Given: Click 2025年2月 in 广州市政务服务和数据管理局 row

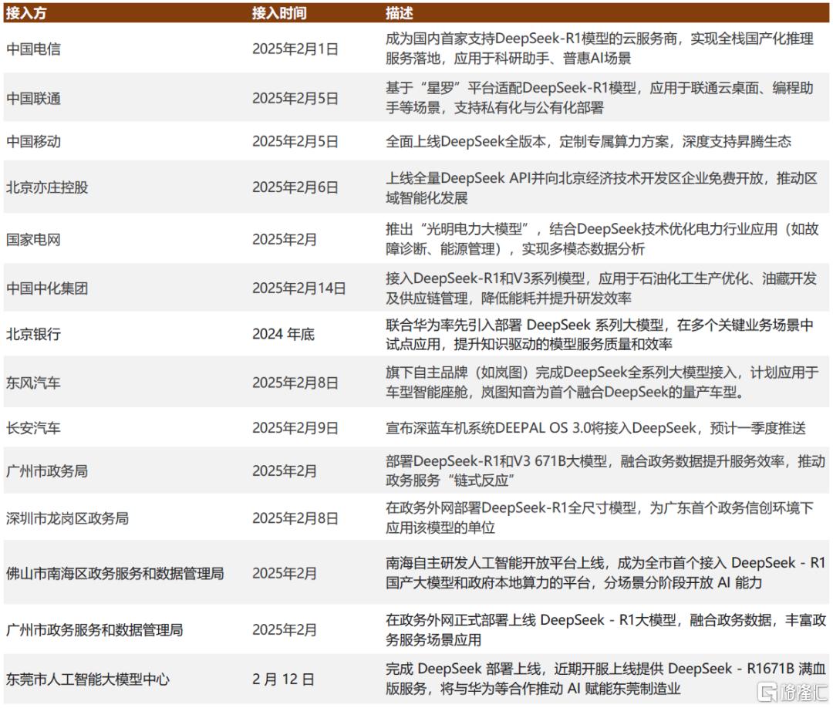Looking at the screenshot, I should pyautogui.click(x=285, y=629).
